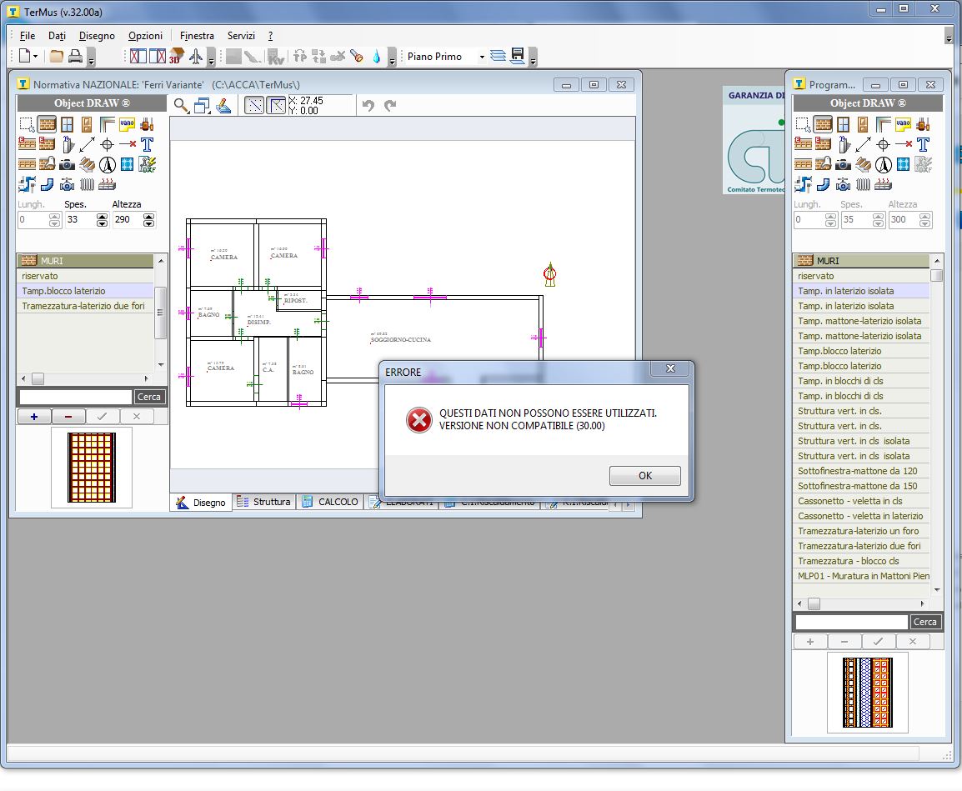Switch to the CALCOLO tab
The width and height of the screenshot is (962, 791).
pos(330,502)
